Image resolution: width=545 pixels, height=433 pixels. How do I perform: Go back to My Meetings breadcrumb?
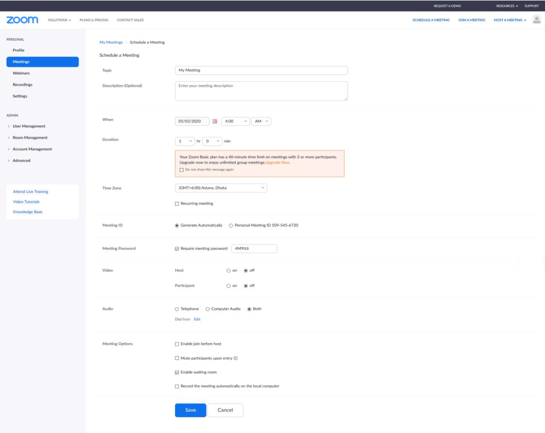pos(111,42)
